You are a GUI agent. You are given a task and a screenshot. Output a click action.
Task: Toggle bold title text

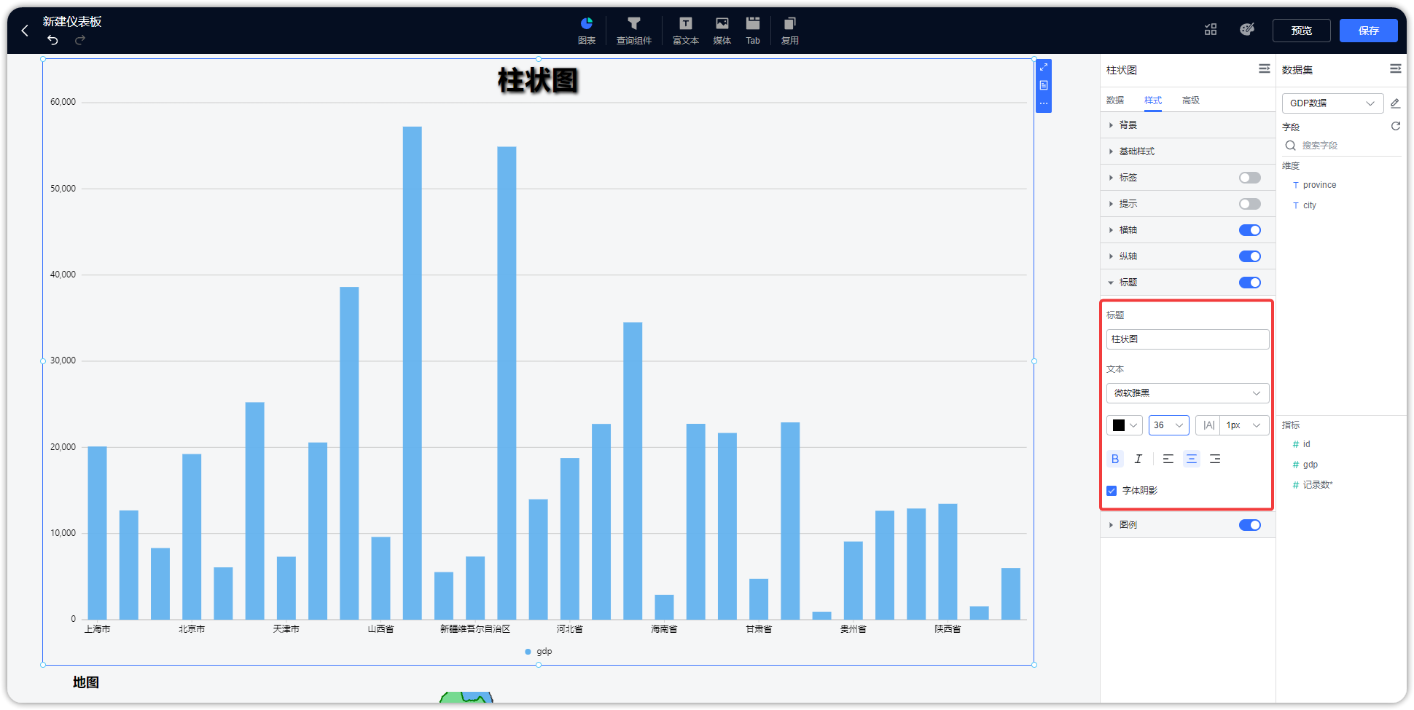click(1115, 459)
